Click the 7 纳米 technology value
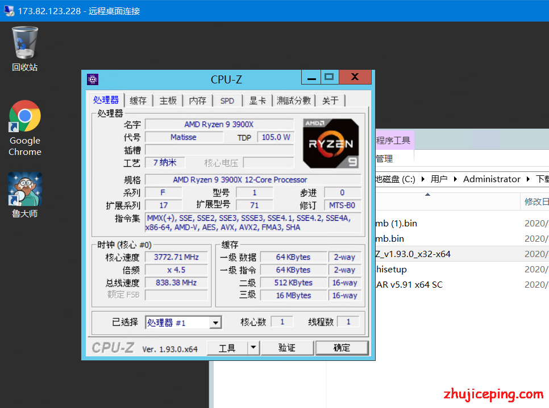This screenshot has height=408, width=549. coord(165,162)
